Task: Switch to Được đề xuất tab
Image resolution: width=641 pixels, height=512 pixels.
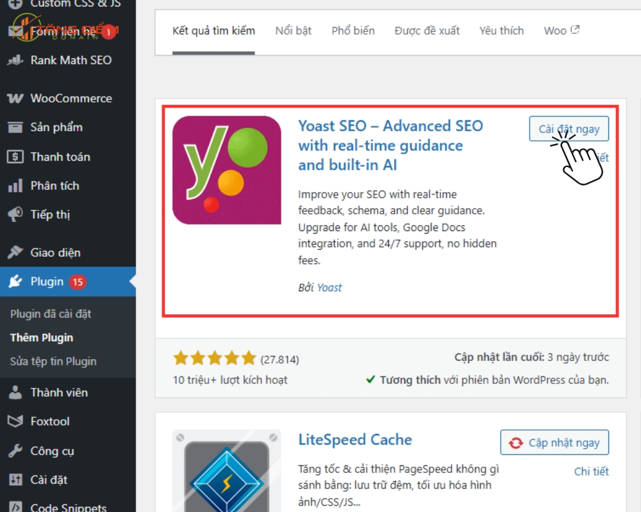Action: [x=427, y=31]
